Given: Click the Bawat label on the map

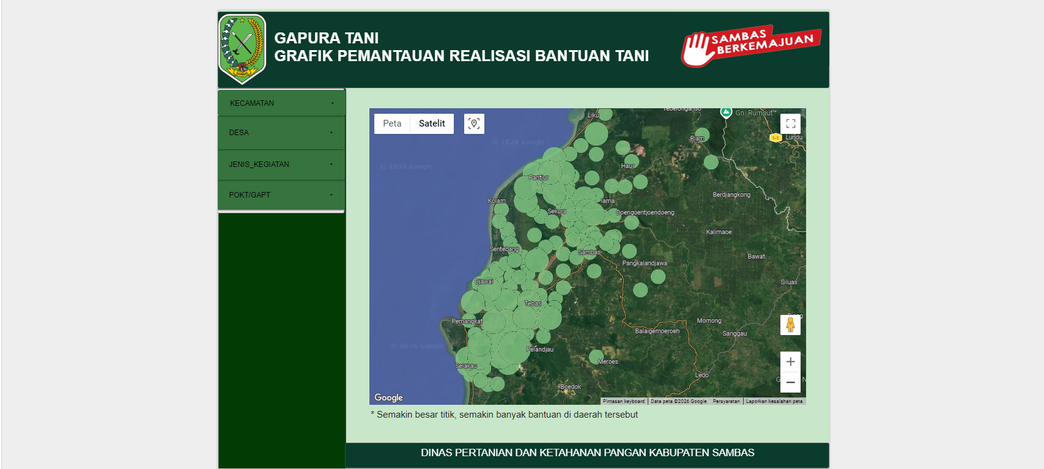Looking at the screenshot, I should click(x=757, y=256).
